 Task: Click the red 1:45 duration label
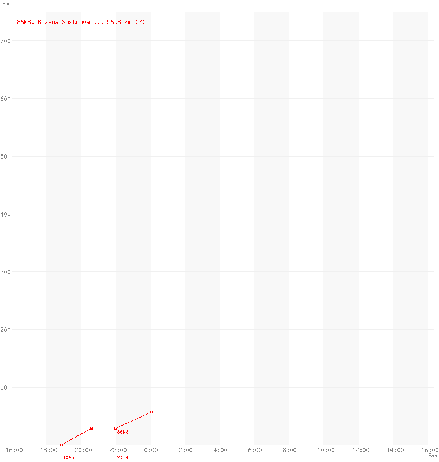(68, 457)
